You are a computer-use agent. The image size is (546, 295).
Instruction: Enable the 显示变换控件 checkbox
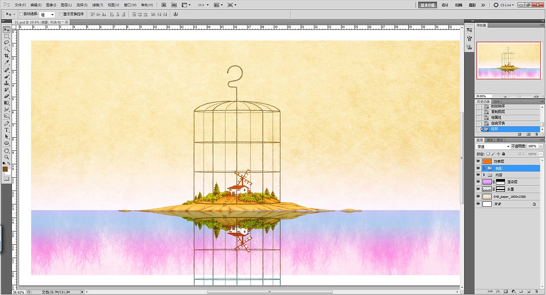point(61,14)
